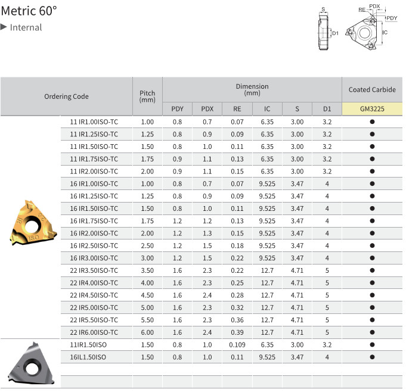The image size is (406, 392).
Task: Select ordering code 22 IR4.50ISO-TC
Action: pyautogui.click(x=94, y=295)
